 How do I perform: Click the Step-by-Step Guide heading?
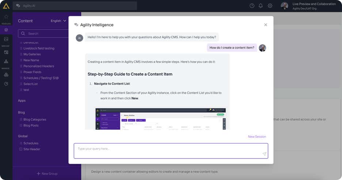coord(130,74)
